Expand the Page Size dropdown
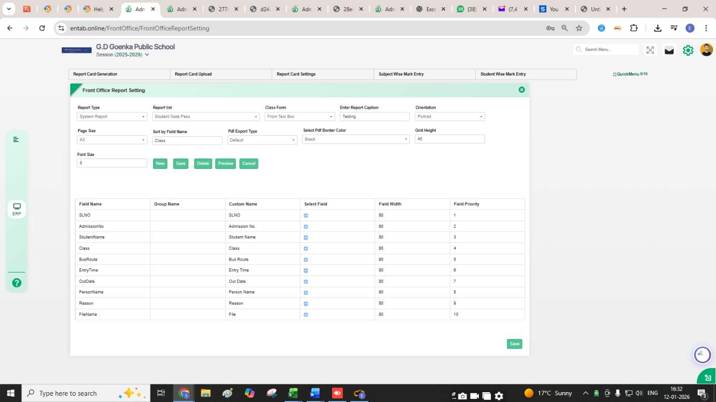Viewport: 716px width, 402px height. 112,140
